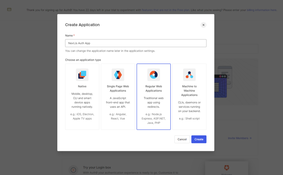283x175 pixels.
Task: Select the Native application type card
Action: coord(82,96)
